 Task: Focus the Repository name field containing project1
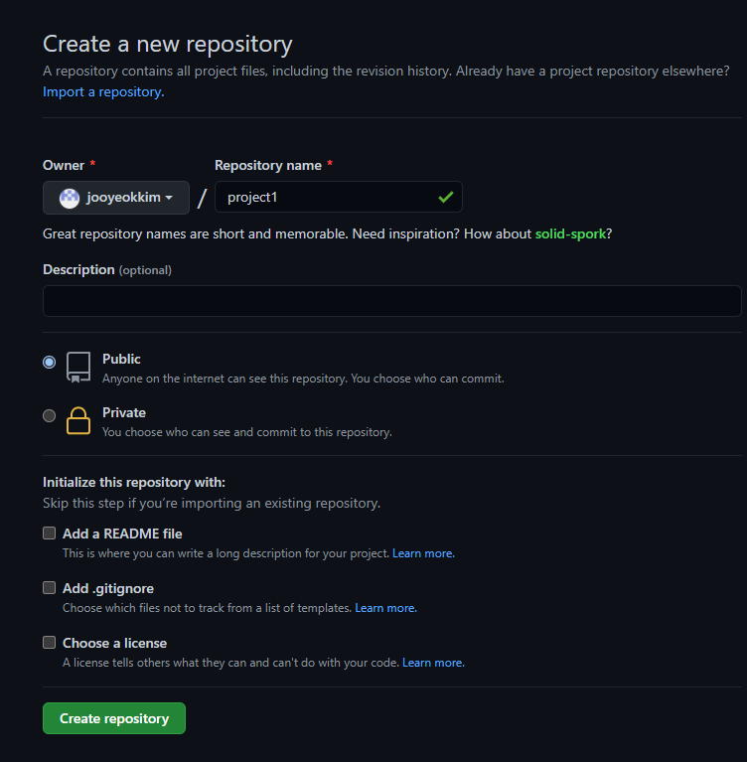pyautogui.click(x=339, y=197)
